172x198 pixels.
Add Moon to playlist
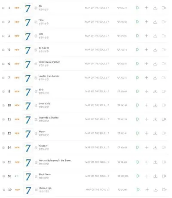[147, 133]
